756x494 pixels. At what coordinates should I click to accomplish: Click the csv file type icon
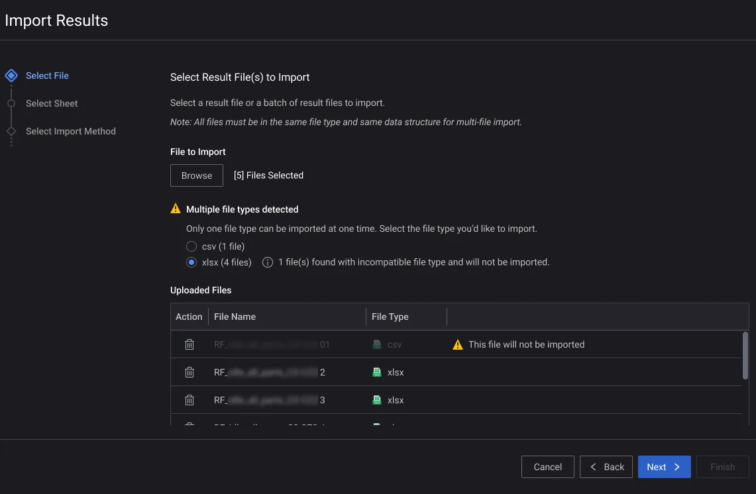tap(377, 344)
